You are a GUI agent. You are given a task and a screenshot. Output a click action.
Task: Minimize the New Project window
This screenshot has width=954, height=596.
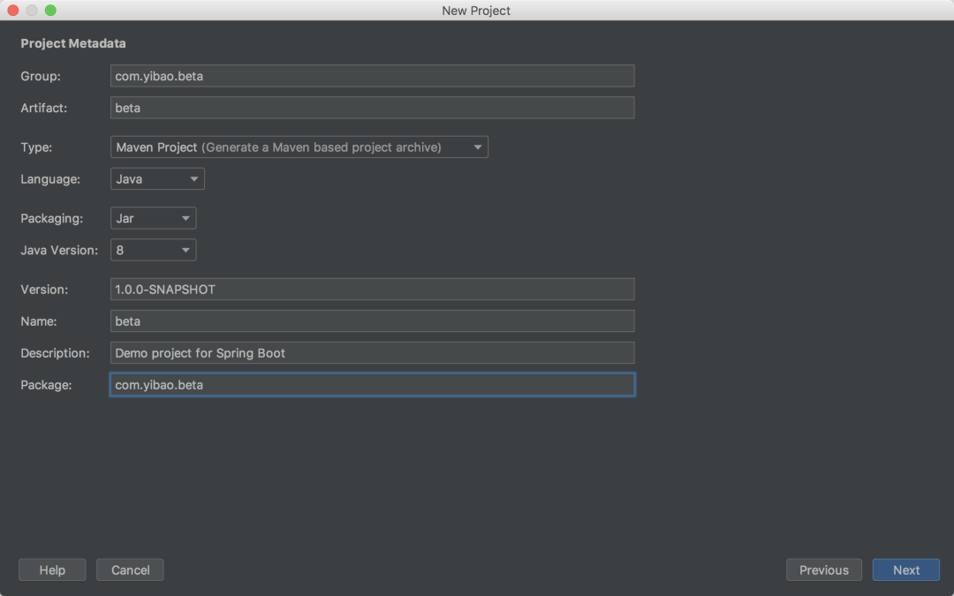click(x=32, y=11)
